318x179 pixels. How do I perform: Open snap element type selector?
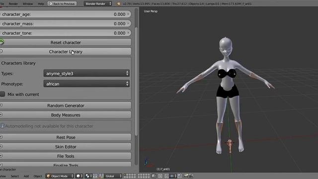coord(173,176)
